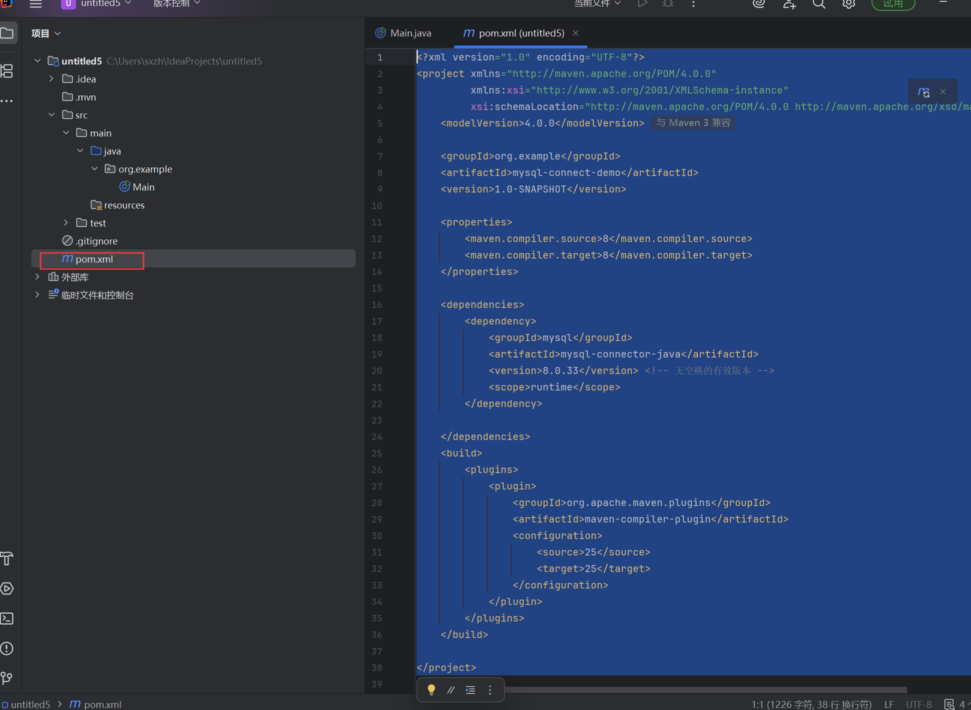
Task: Open the Structure tool window icon
Action: [x=7, y=71]
